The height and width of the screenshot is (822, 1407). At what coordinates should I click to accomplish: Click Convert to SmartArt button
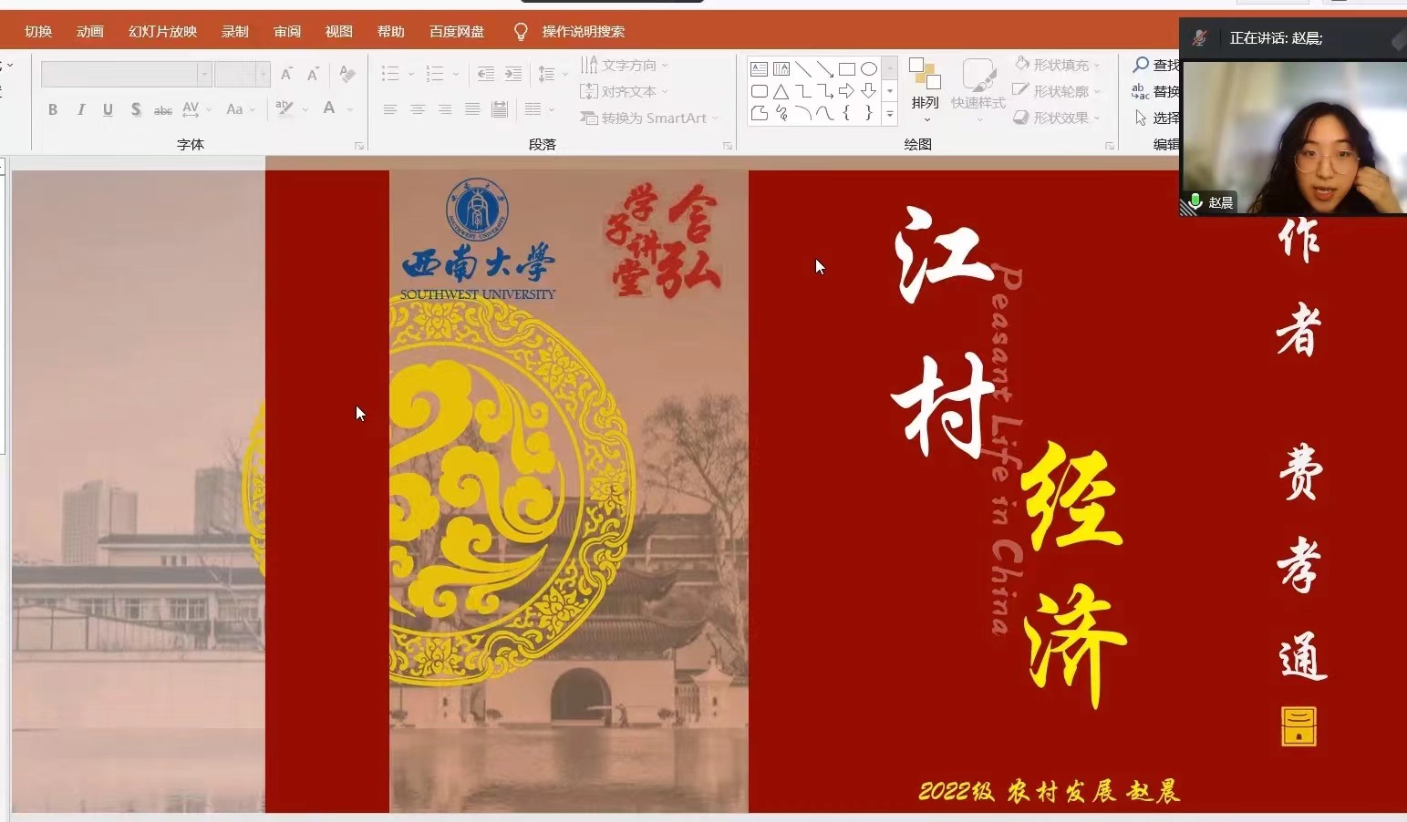click(649, 118)
